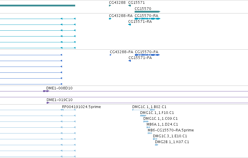Click the DME1-008D10 label

click(59, 88)
